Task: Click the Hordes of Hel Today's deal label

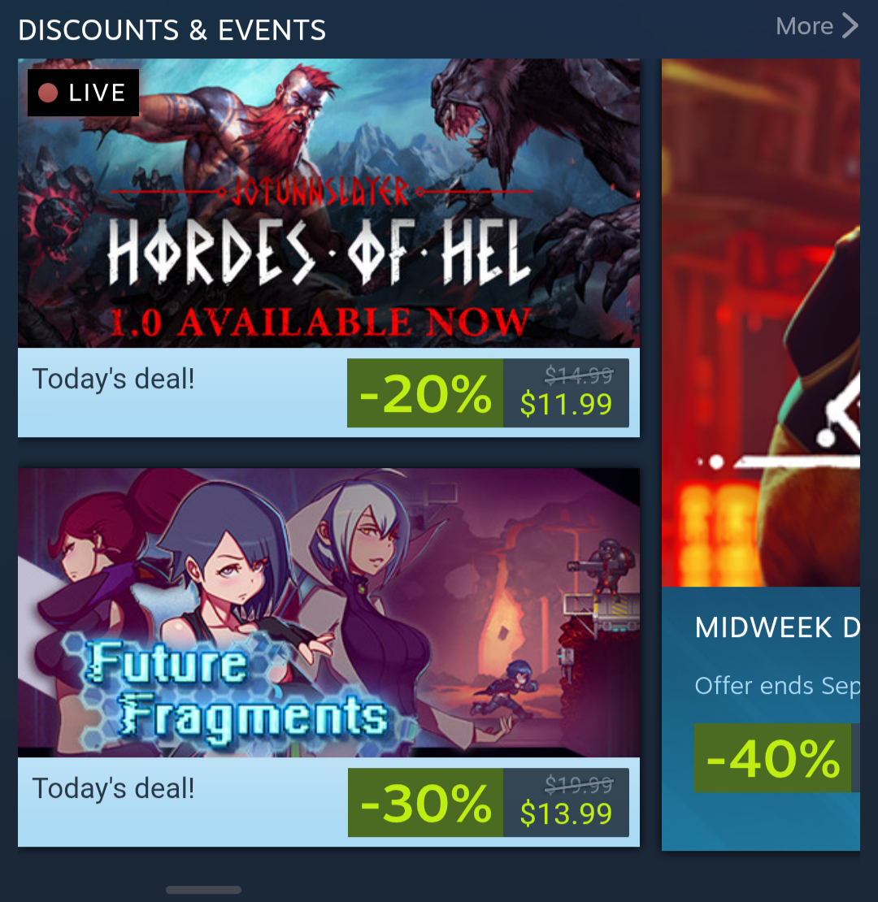Action: click(113, 379)
